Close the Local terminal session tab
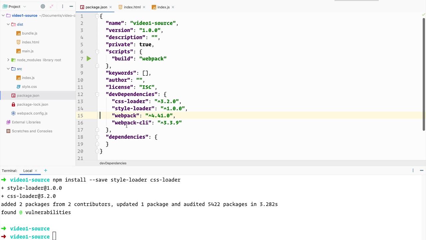Viewport: 426px width, 240px height. [36, 171]
